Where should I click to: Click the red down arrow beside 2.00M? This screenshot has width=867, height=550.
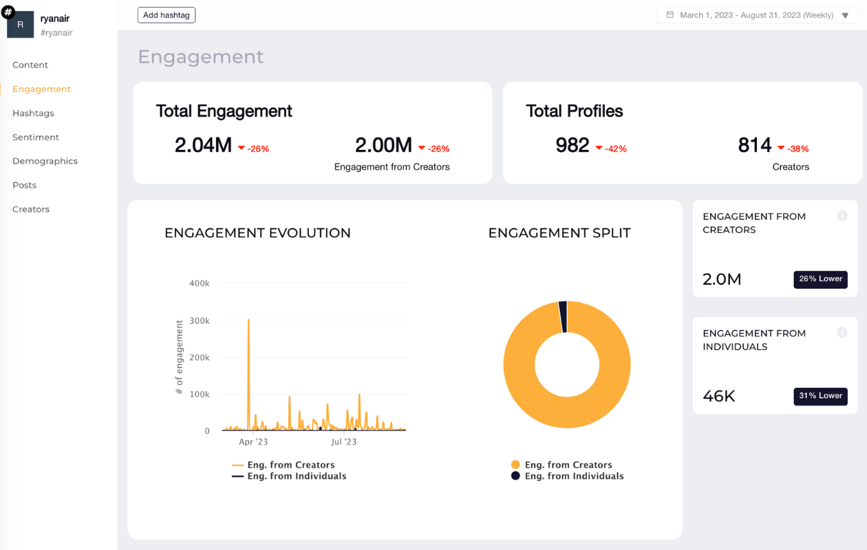422,148
